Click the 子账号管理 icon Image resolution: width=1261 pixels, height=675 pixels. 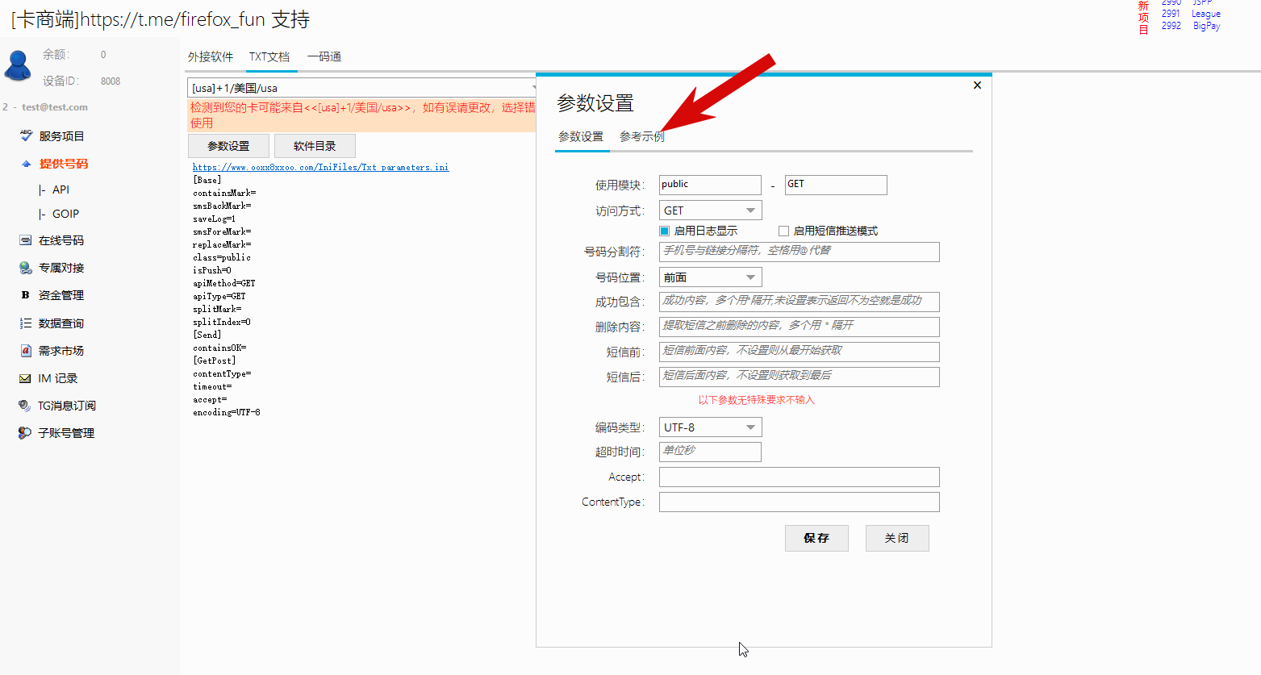click(x=25, y=433)
